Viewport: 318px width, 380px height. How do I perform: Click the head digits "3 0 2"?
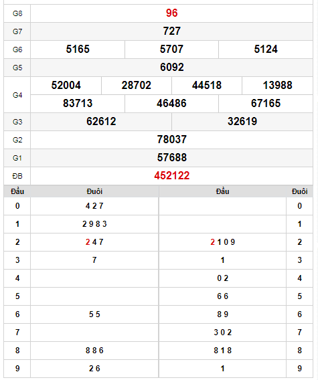coord(222,332)
